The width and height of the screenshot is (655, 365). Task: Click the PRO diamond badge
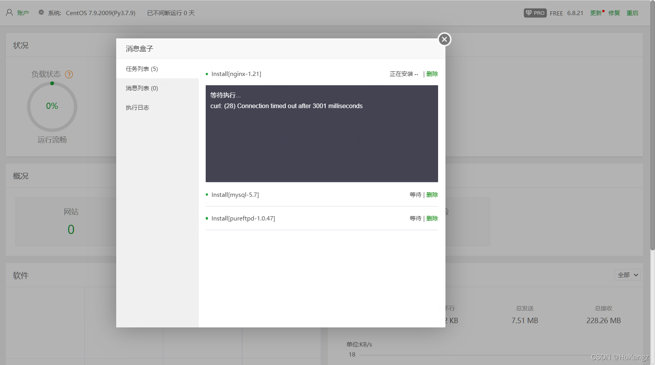point(535,13)
